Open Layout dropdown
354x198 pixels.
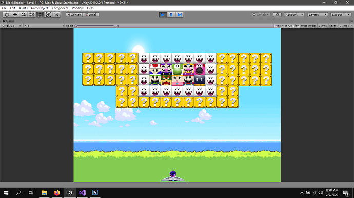point(341,15)
